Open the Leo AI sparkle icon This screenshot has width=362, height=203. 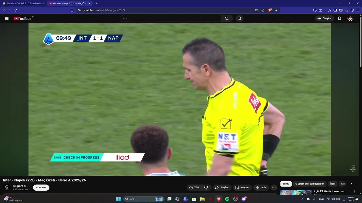pos(346,10)
